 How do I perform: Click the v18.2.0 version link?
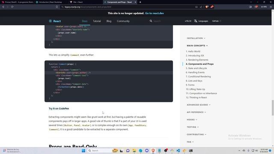click(188, 21)
